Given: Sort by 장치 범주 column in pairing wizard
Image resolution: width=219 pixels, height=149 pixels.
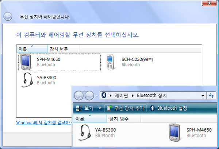Looking at the screenshot, I should 64,49.
